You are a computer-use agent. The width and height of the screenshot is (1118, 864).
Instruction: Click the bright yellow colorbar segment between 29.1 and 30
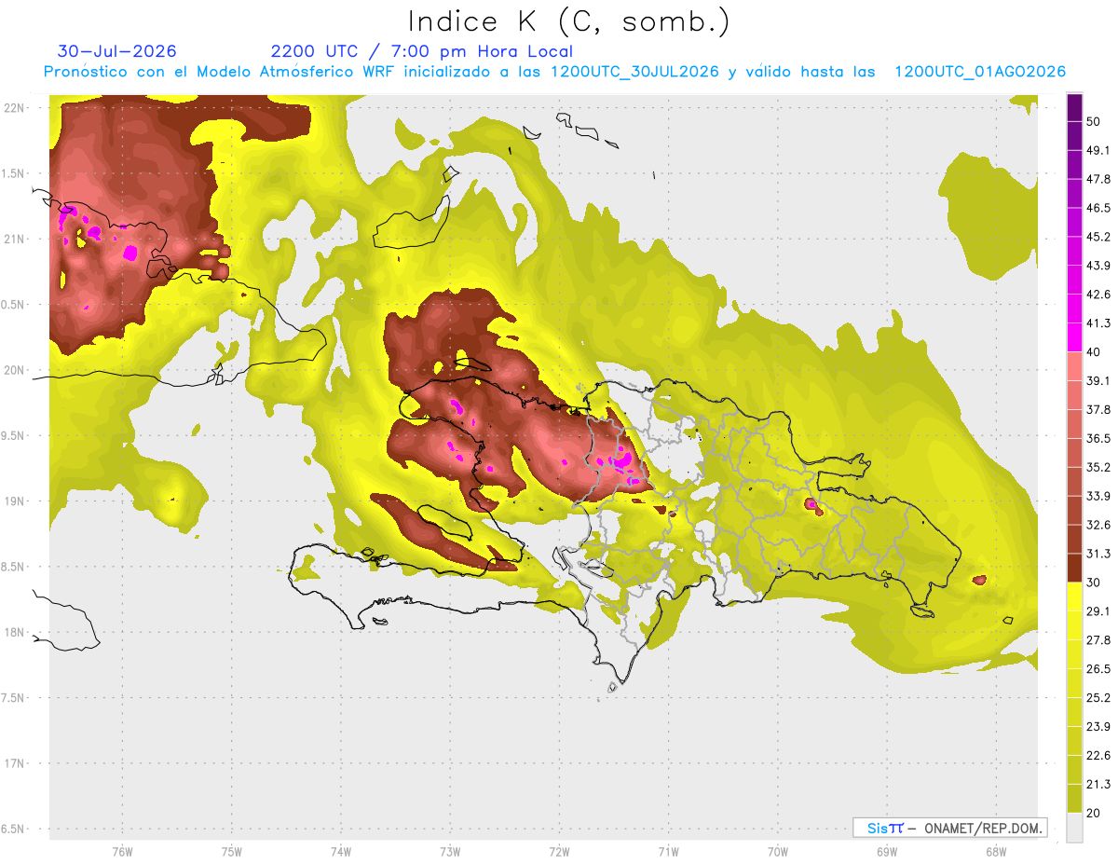click(1074, 597)
